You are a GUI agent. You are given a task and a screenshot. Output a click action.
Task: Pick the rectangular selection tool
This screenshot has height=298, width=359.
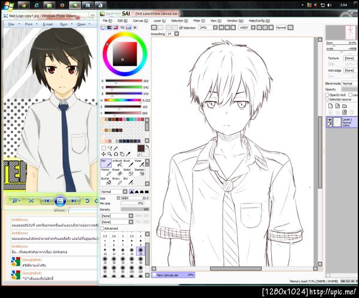click(x=104, y=148)
